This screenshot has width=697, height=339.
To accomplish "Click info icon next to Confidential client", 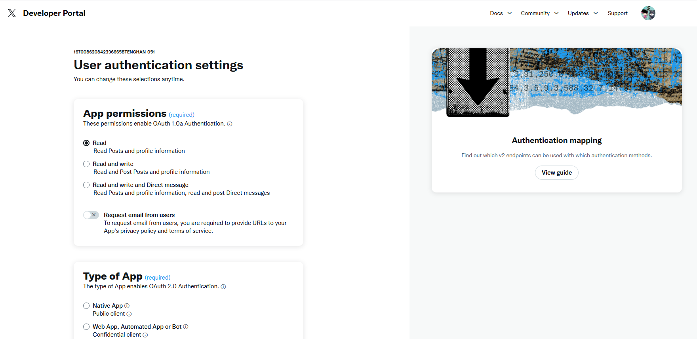I will [x=145, y=335].
